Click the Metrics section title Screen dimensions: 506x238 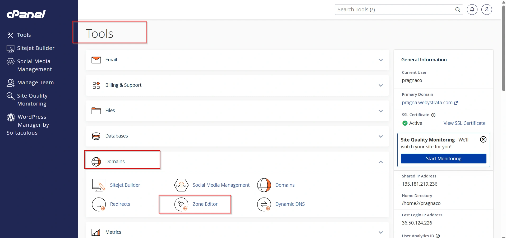(x=113, y=232)
